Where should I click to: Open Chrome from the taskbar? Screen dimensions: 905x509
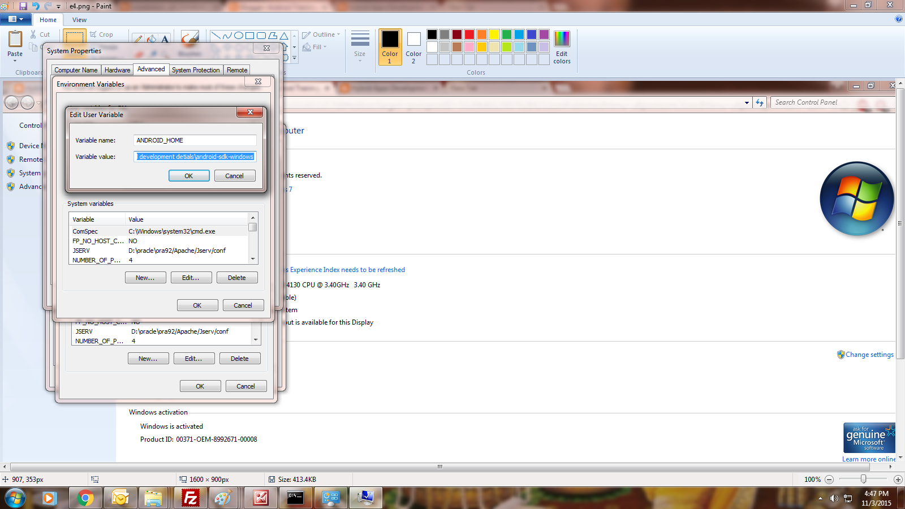(x=85, y=498)
